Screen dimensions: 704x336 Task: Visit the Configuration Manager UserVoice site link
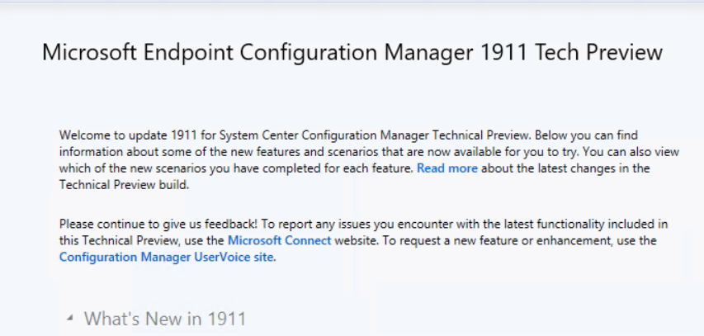pyautogui.click(x=166, y=258)
